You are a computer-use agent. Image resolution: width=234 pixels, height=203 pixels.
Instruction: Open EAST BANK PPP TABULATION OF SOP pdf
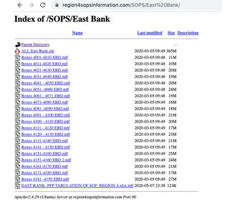[77, 186]
